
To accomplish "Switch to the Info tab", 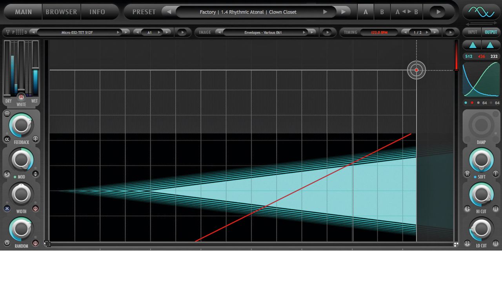I will click(97, 12).
